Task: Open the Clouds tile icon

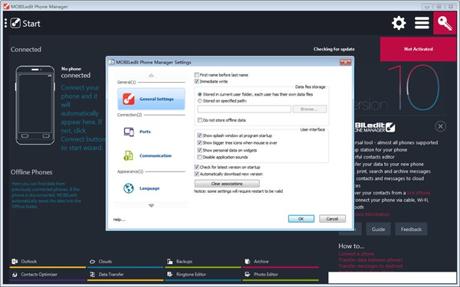Action: [92, 261]
